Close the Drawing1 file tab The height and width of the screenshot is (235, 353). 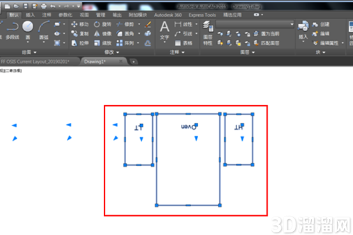[120, 61]
